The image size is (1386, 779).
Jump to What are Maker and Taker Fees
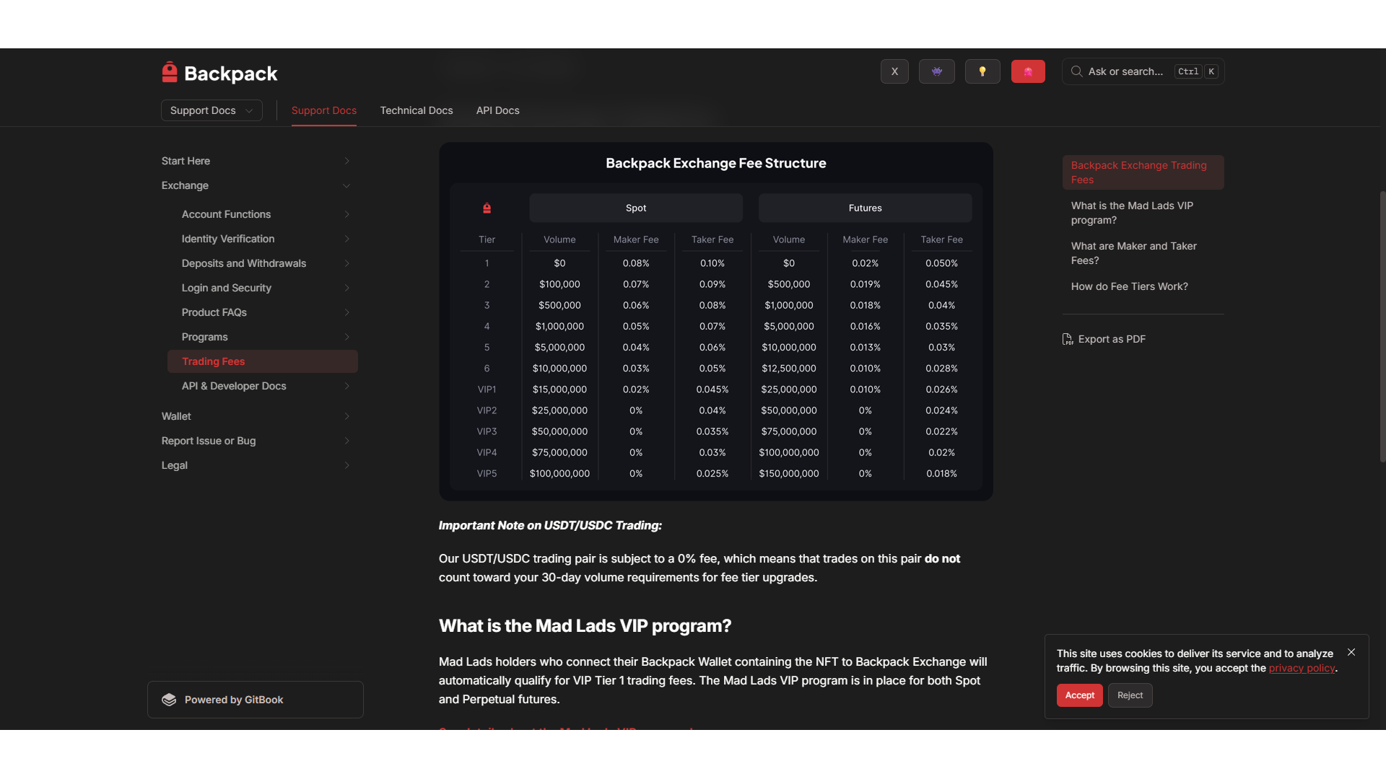[1143, 253]
